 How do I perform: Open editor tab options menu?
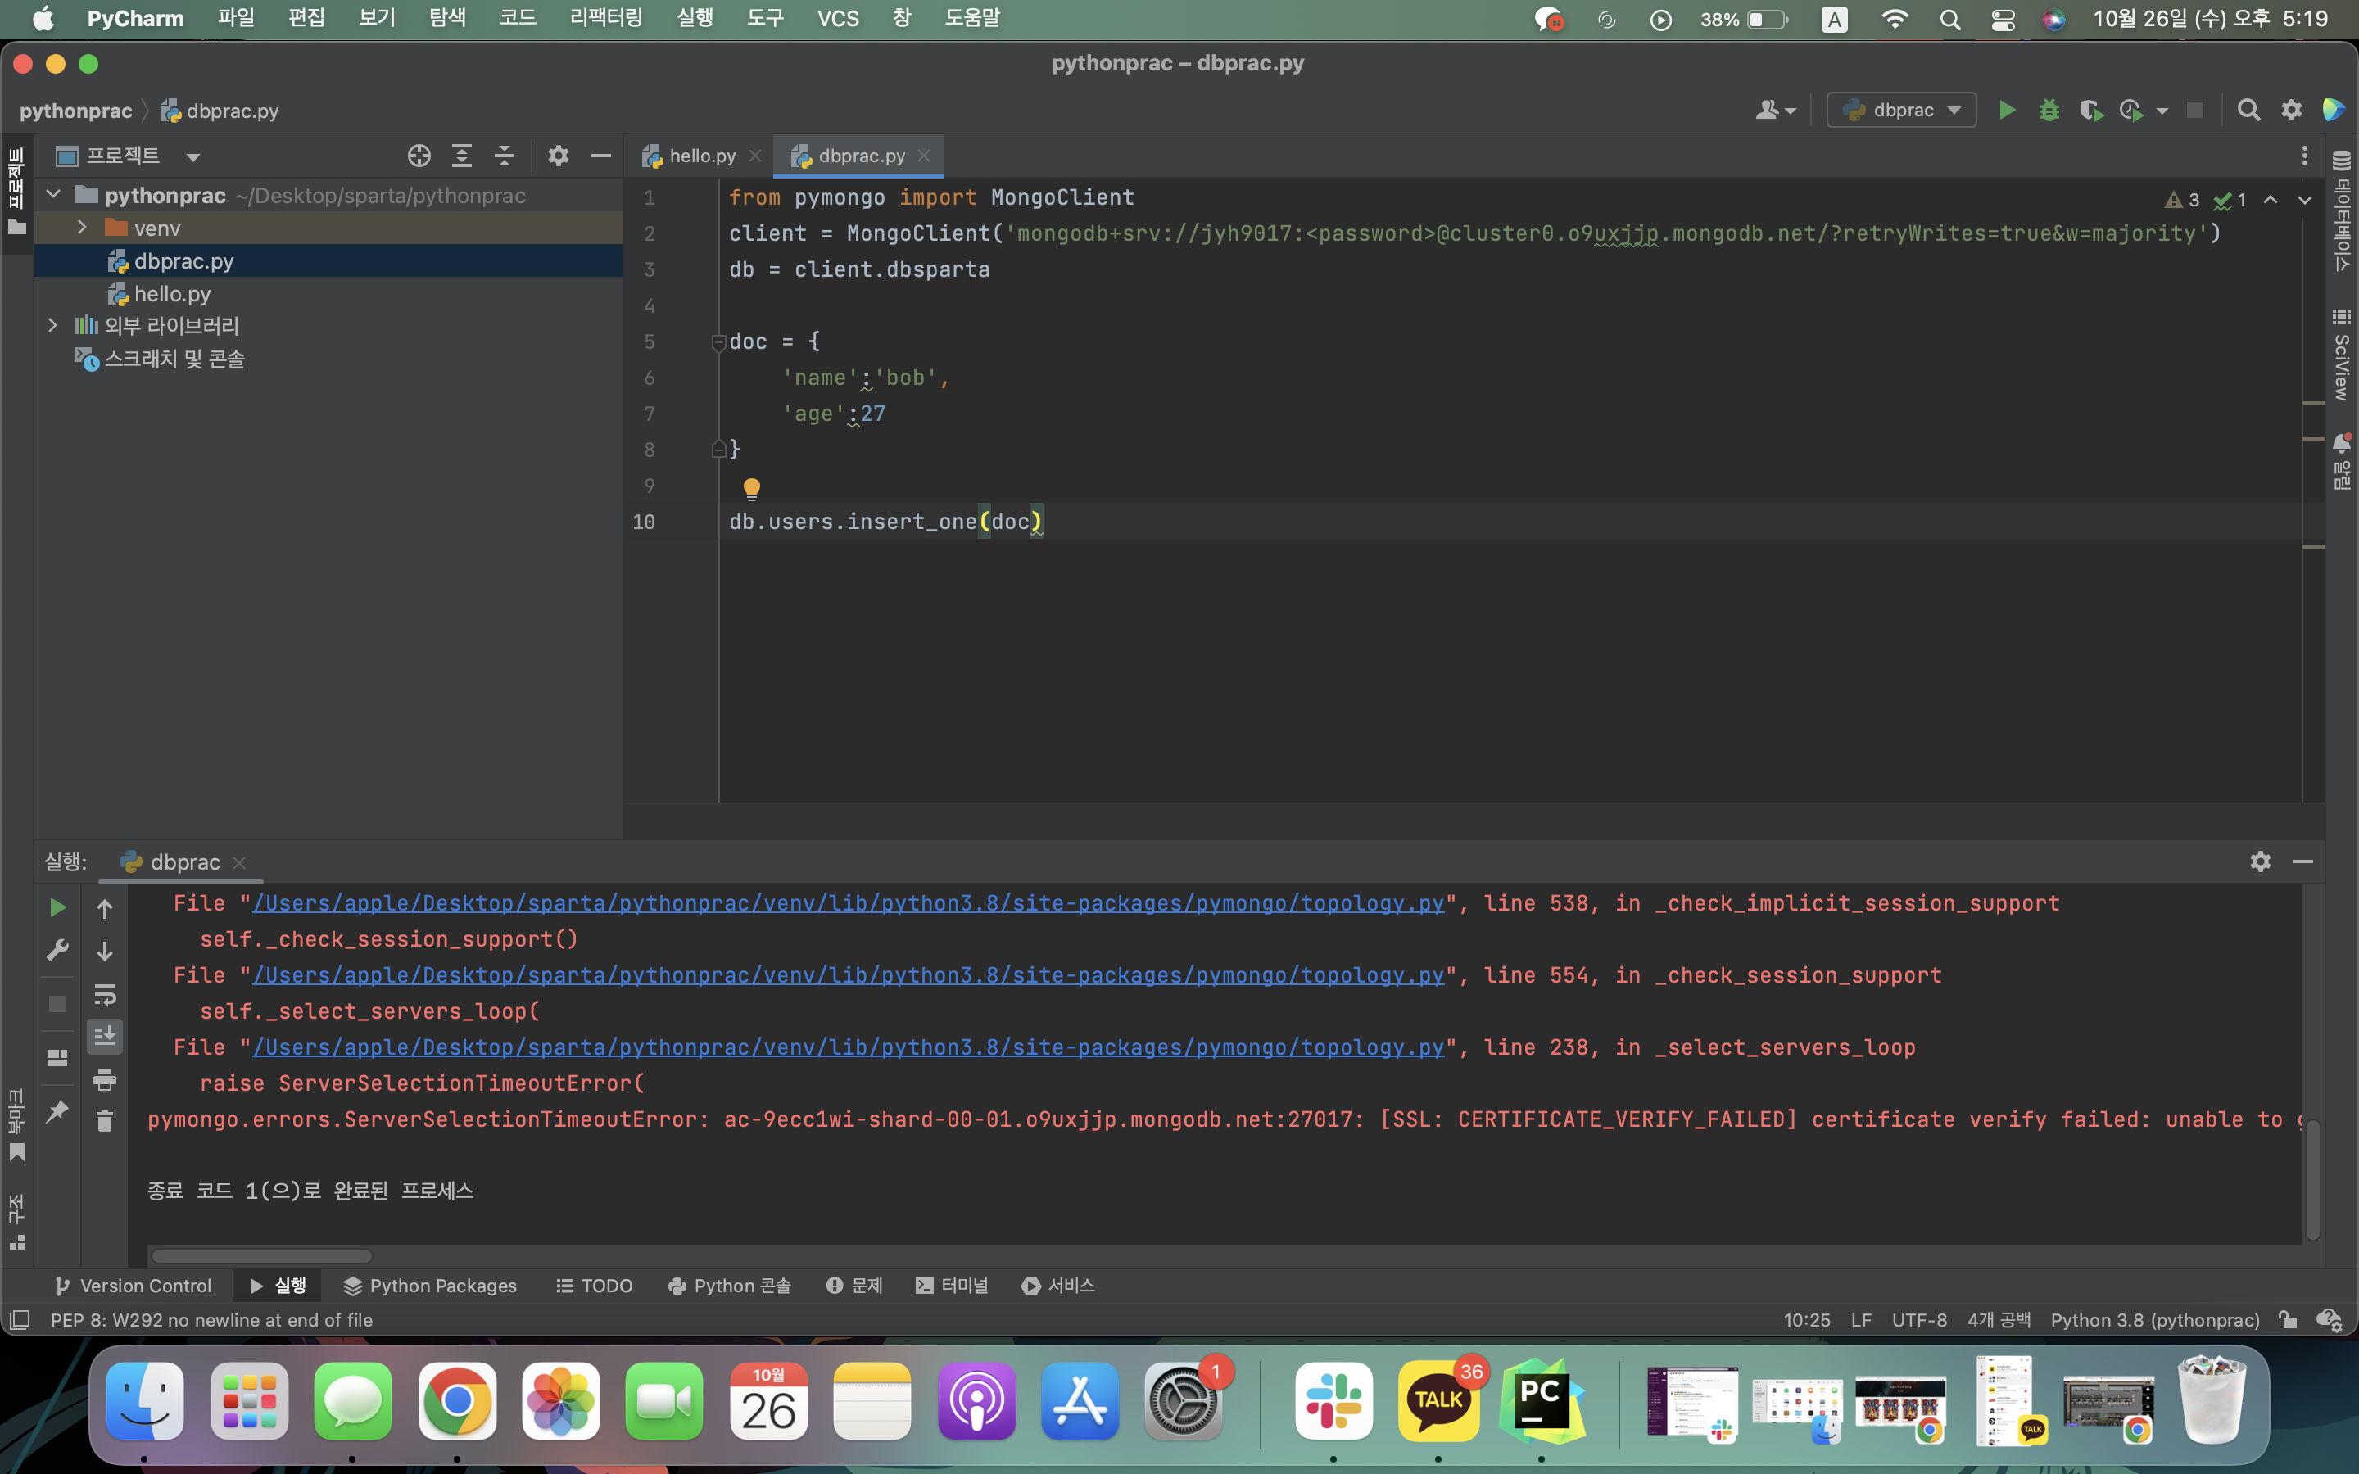pyautogui.click(x=2304, y=156)
